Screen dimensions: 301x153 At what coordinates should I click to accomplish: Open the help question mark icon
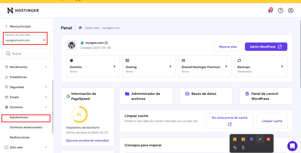(x=280, y=11)
